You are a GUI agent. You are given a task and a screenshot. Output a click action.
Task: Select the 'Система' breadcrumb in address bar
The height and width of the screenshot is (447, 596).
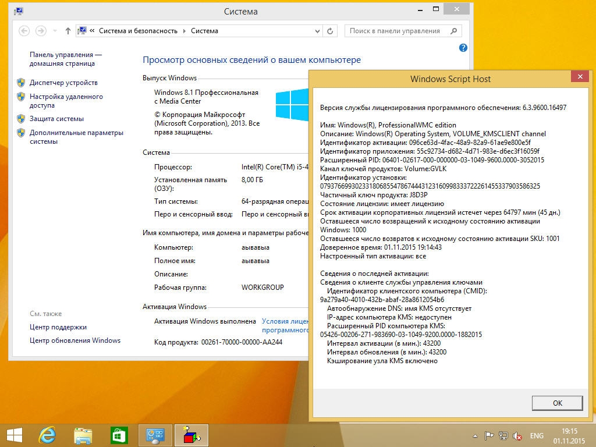tap(204, 31)
